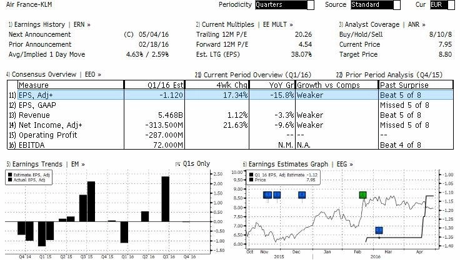Select the EPS, GAAP row
The height and width of the screenshot is (260, 460).
point(230,105)
